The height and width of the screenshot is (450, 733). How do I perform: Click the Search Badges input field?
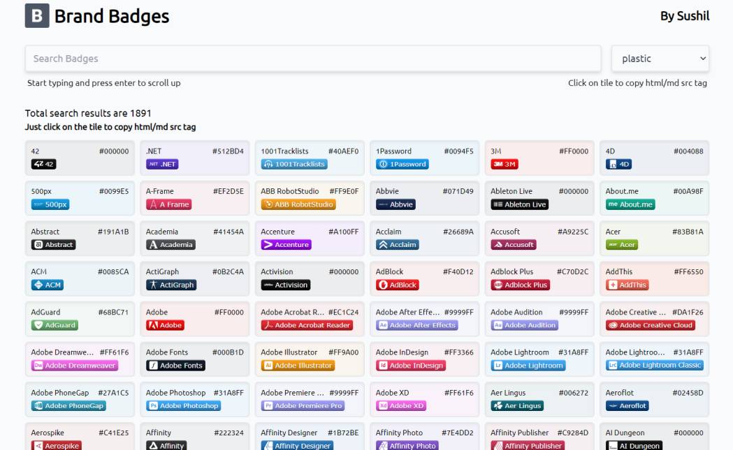[312, 58]
